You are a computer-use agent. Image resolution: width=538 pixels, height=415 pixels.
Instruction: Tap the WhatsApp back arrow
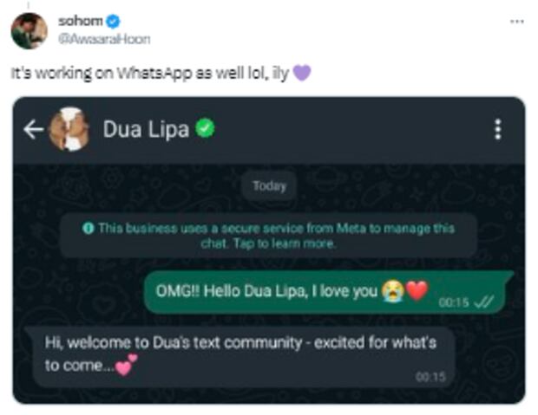coord(33,130)
